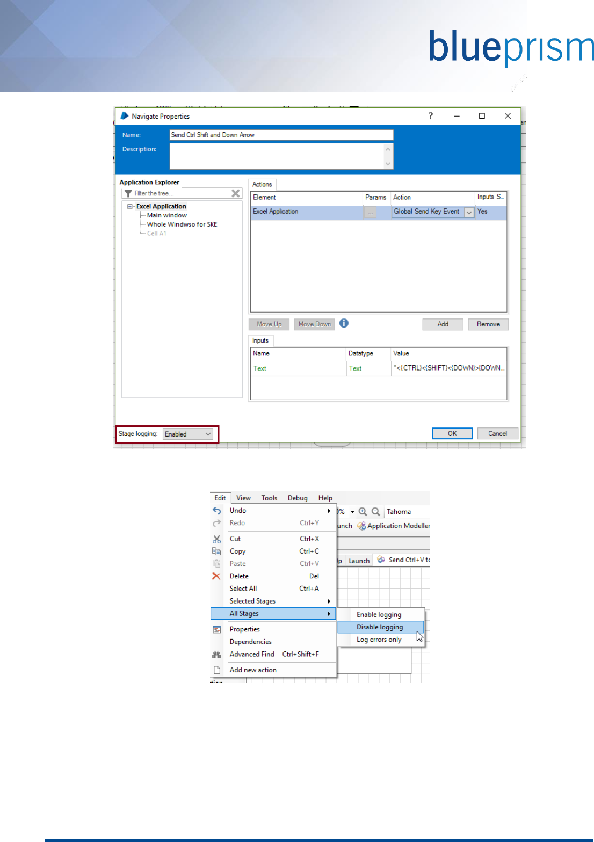Click the Cancel button
Viewport: 594px width, 842px height.
coord(497,433)
